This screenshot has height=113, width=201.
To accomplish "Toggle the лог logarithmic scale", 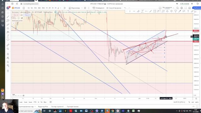I will tap(193, 102).
